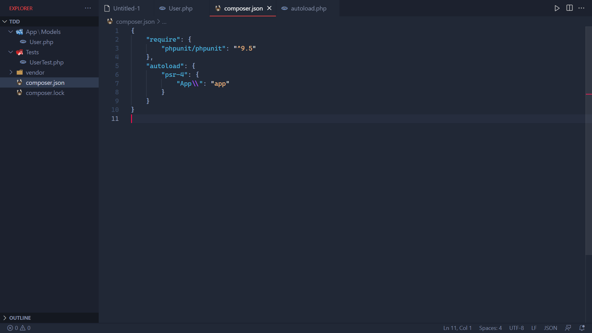Switch to the composer.json tab
The height and width of the screenshot is (333, 592).
243,8
